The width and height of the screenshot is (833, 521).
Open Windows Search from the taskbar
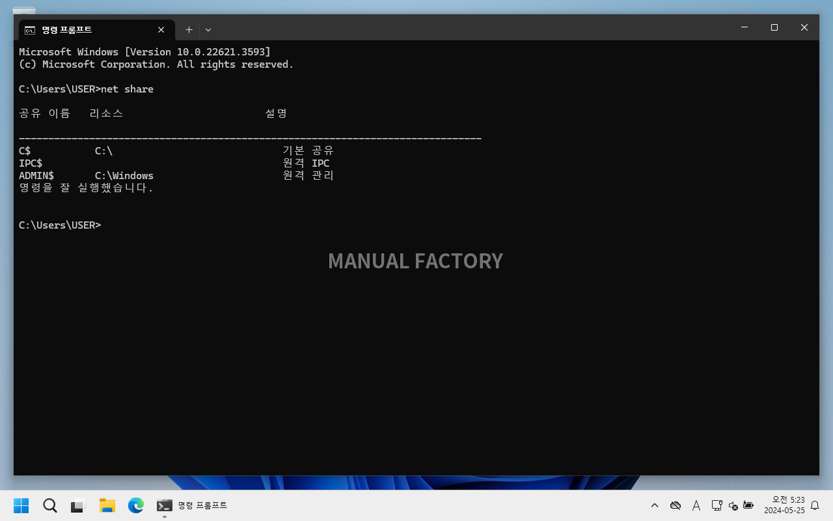49,505
